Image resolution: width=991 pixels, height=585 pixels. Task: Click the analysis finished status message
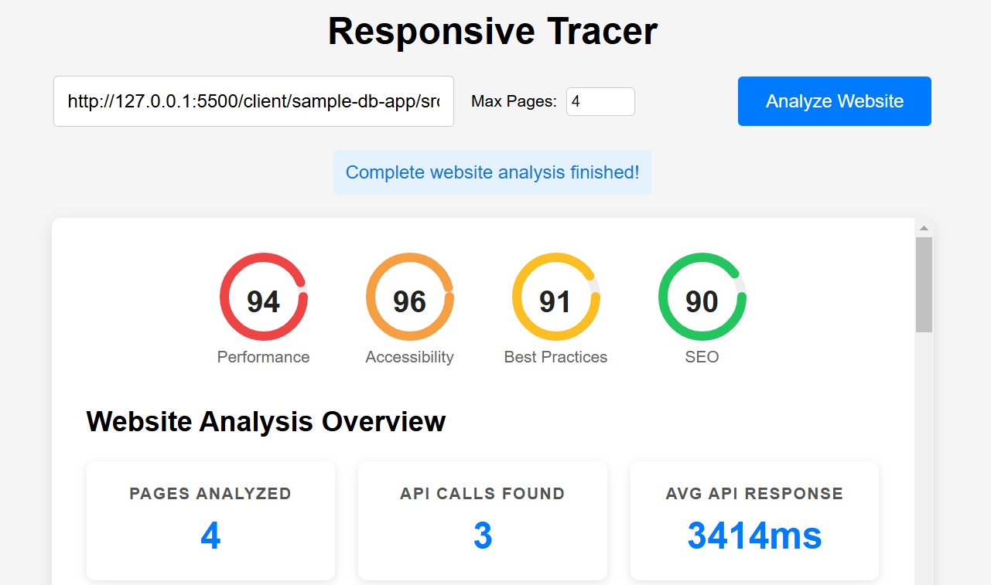[492, 172]
